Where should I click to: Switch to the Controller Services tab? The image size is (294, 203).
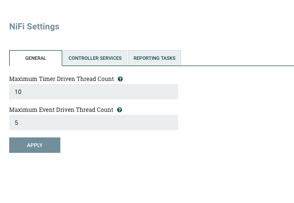[95, 58]
